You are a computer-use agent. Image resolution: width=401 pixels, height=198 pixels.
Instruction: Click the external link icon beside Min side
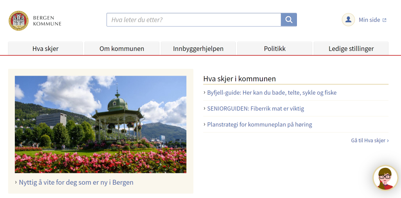(385, 20)
